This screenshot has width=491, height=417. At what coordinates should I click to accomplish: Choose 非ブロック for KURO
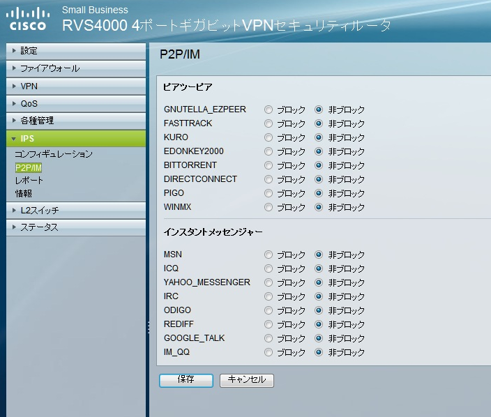[x=319, y=137]
